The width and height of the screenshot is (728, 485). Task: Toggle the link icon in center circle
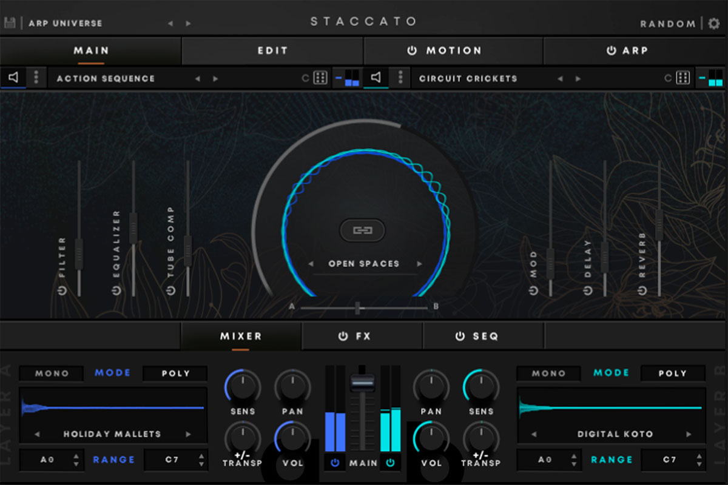tap(362, 230)
